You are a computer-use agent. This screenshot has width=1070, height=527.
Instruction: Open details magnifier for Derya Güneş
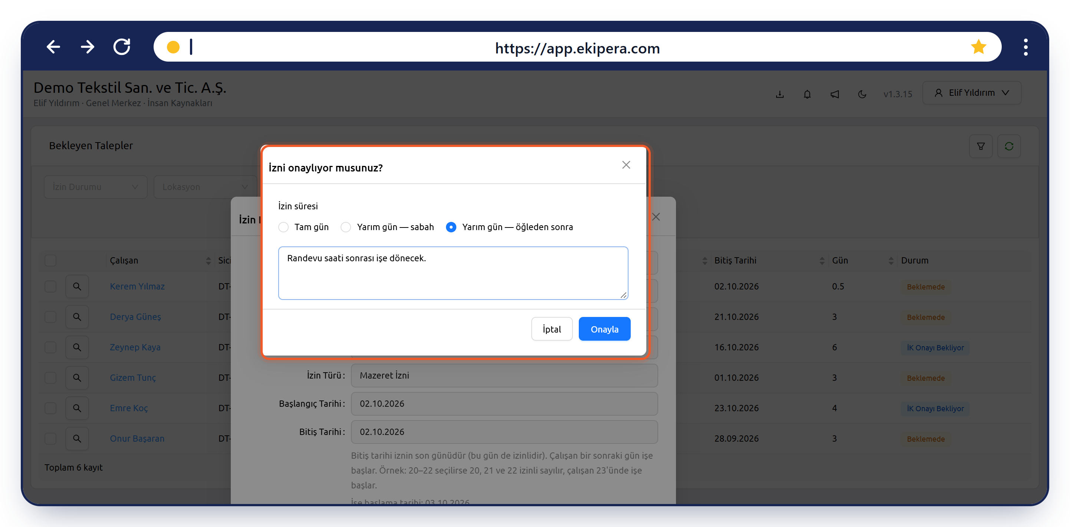click(x=77, y=317)
